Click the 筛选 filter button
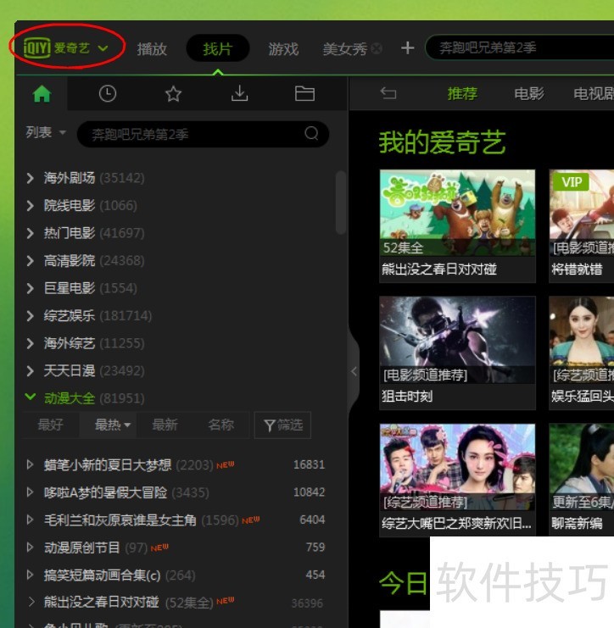The height and width of the screenshot is (628, 614). [x=283, y=425]
